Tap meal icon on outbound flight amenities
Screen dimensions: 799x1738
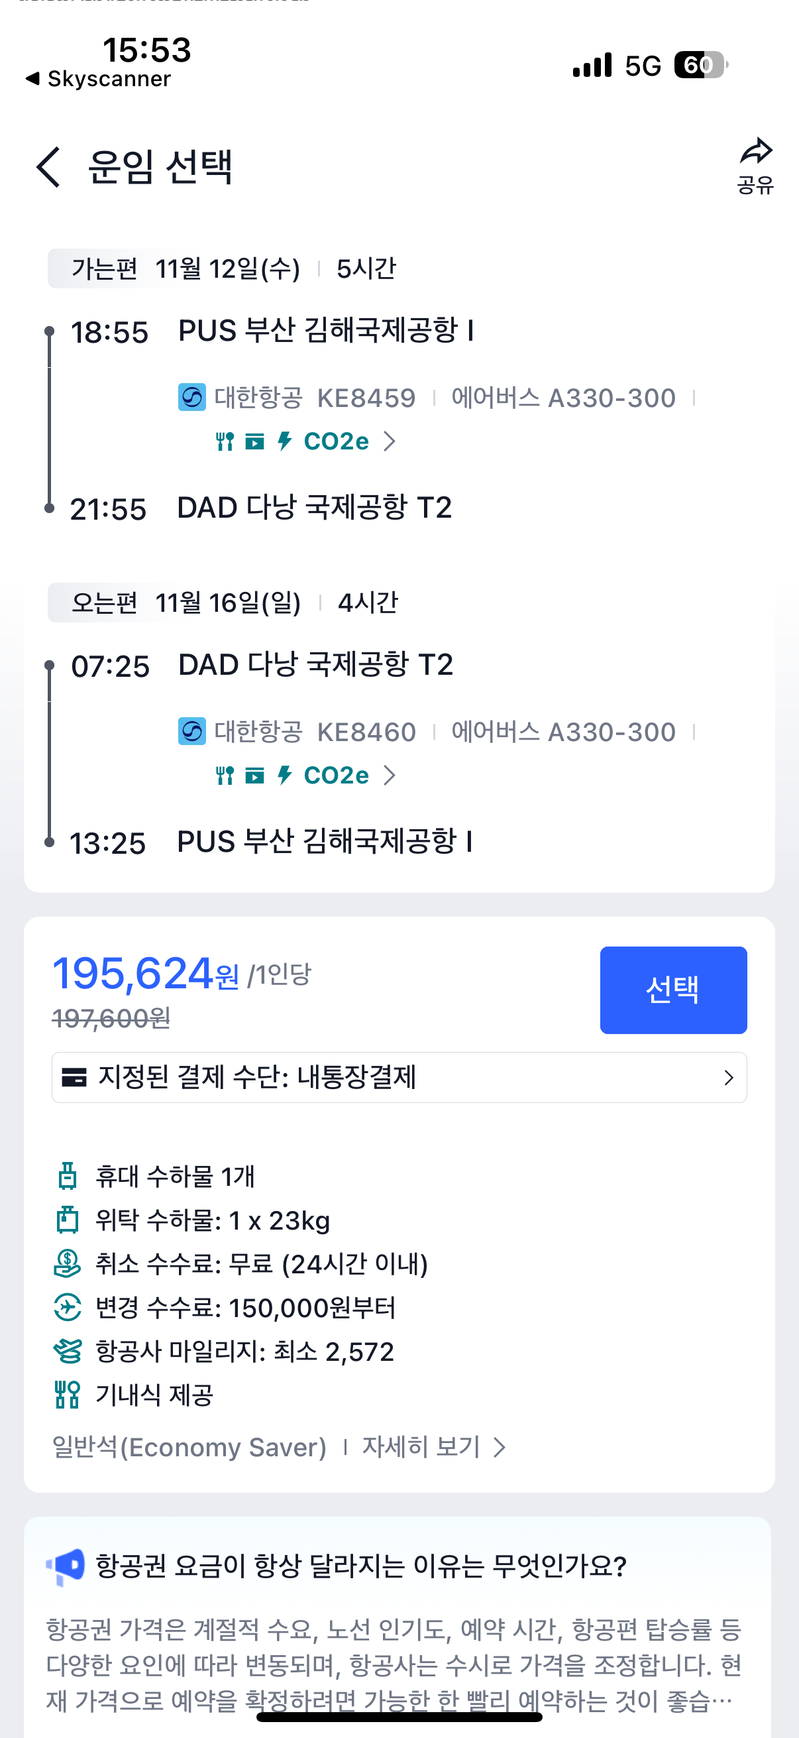(225, 442)
